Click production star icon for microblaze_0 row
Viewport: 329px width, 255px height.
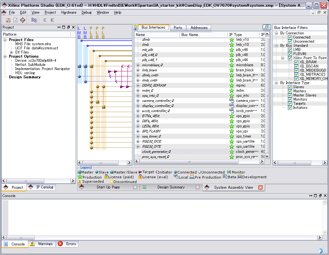pyautogui.click(x=232, y=65)
